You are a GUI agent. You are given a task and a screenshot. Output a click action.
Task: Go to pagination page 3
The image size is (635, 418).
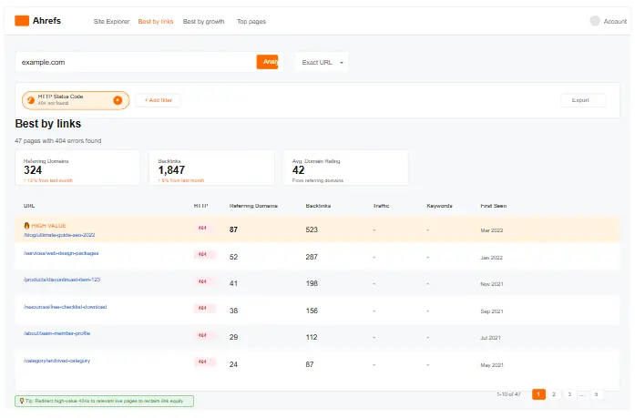point(569,394)
